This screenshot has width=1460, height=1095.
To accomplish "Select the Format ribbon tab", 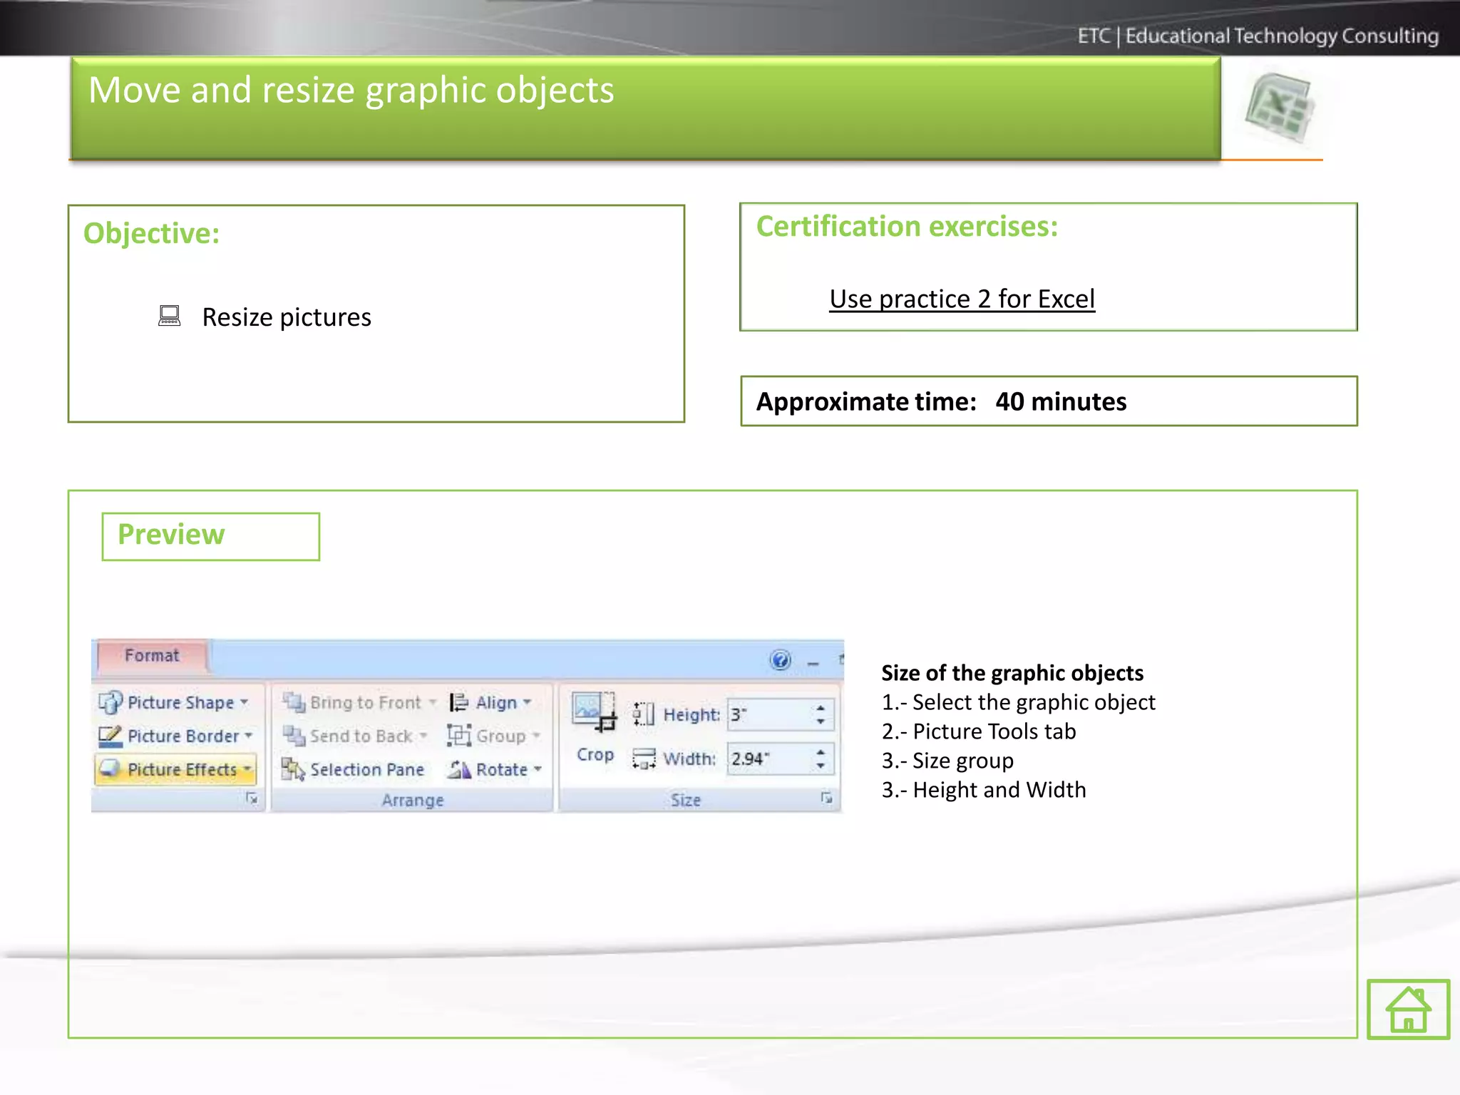I will click(152, 655).
